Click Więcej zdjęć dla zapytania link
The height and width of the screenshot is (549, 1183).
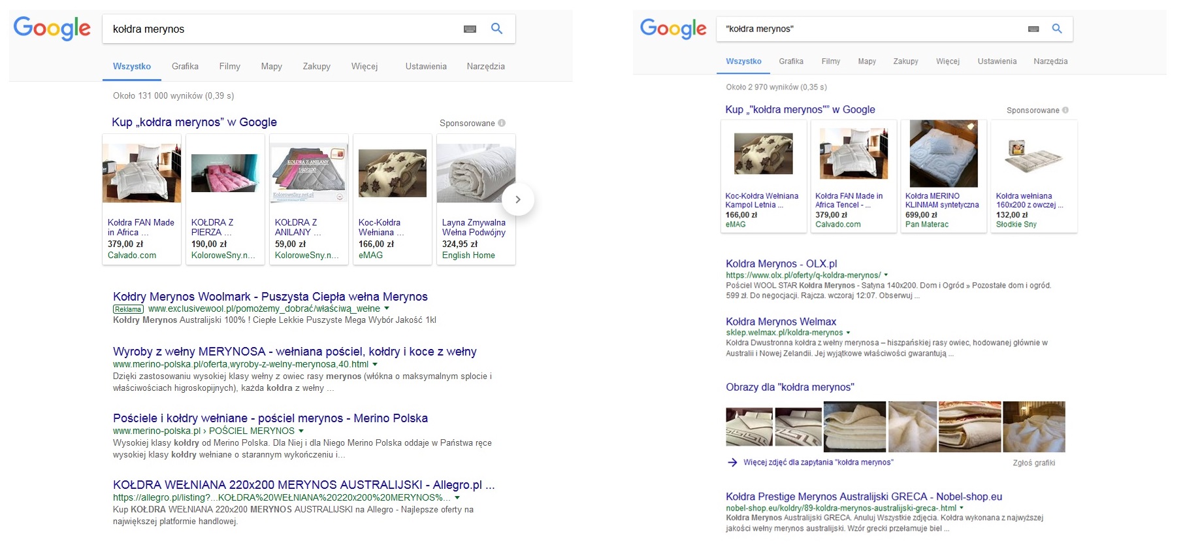[x=818, y=462]
